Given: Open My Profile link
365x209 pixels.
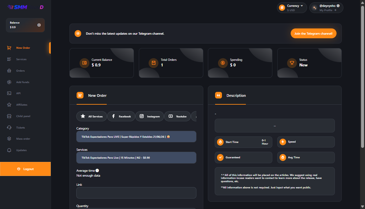Looking at the screenshot, I should (x=328, y=10).
